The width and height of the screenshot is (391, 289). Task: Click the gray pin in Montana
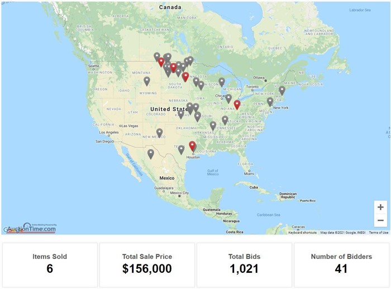click(x=147, y=81)
